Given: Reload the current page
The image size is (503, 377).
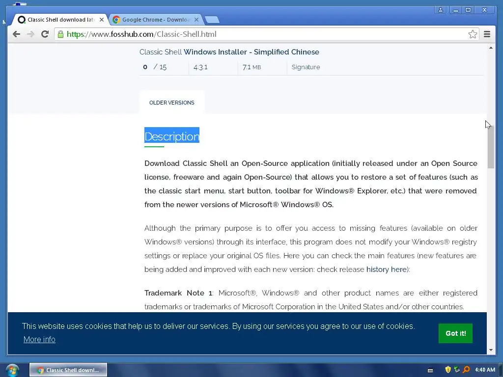Looking at the screenshot, I should coord(45,34).
